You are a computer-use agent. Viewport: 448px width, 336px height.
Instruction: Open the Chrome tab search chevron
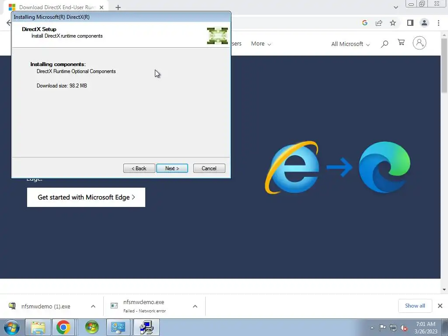click(395, 7)
